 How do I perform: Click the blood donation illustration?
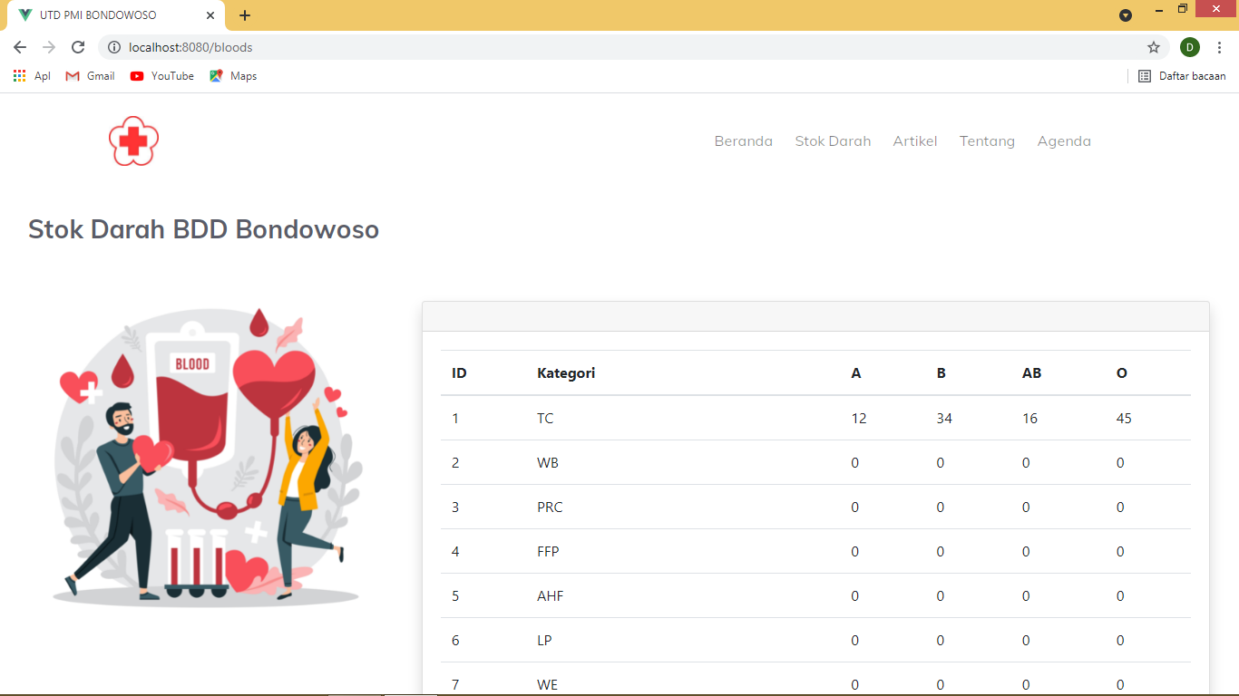[x=207, y=457]
